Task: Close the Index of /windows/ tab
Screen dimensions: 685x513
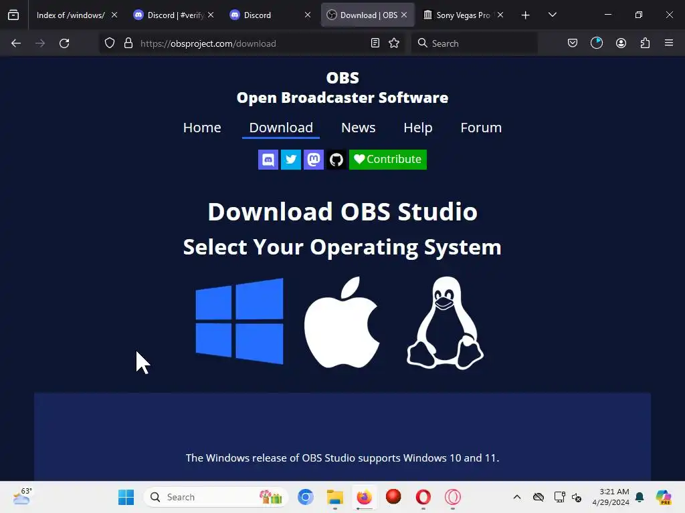Action: click(114, 15)
